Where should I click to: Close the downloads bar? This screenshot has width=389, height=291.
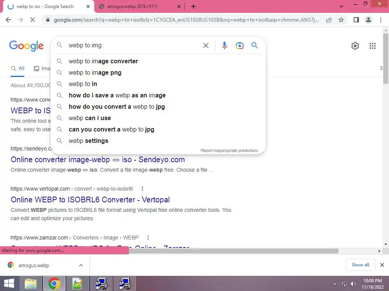point(382,265)
